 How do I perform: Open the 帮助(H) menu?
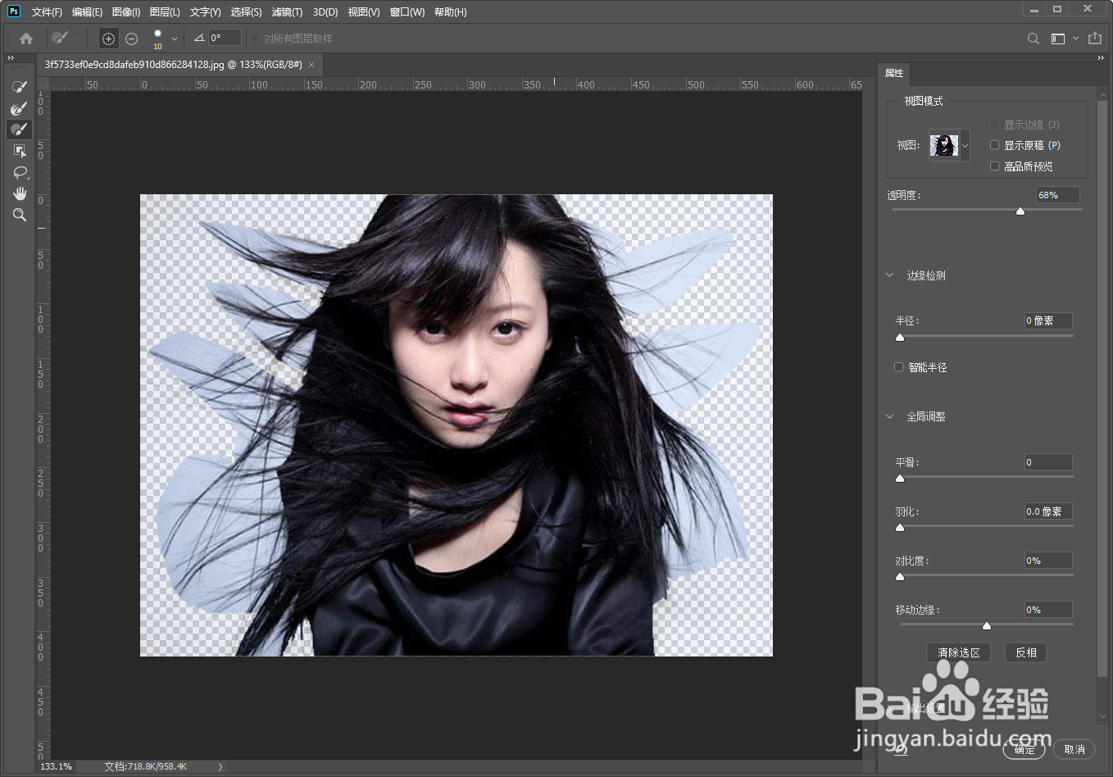click(450, 11)
